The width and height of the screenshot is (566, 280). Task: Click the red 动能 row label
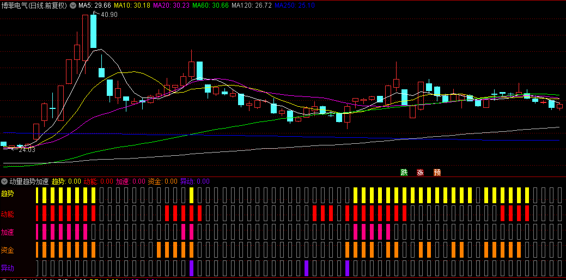(8, 214)
